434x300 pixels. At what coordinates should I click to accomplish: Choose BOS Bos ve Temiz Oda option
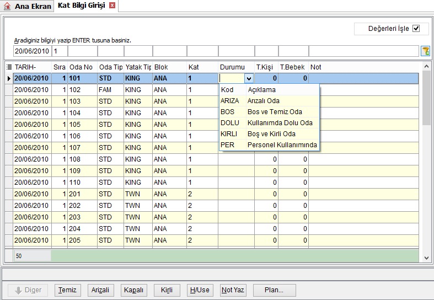[x=269, y=112]
